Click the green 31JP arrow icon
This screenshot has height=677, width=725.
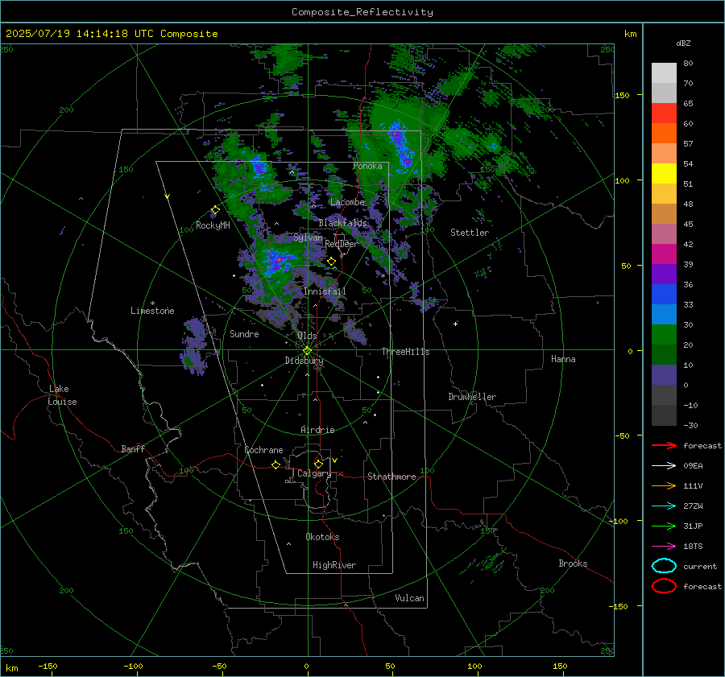[664, 526]
